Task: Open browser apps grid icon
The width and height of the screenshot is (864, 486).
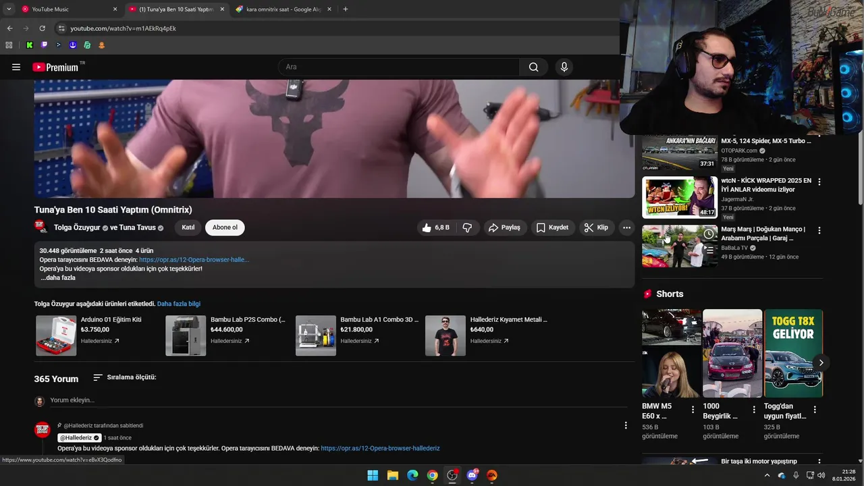Action: point(9,45)
